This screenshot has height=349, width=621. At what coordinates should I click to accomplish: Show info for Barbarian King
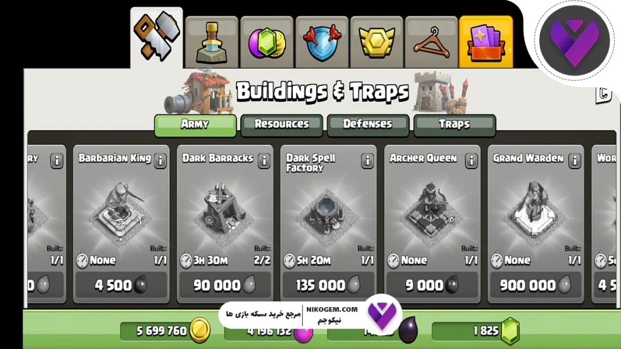[160, 160]
